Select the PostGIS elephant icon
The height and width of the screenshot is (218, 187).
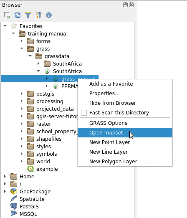(14, 206)
